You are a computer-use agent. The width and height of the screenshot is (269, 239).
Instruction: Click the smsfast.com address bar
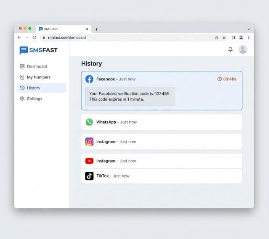[126, 37]
